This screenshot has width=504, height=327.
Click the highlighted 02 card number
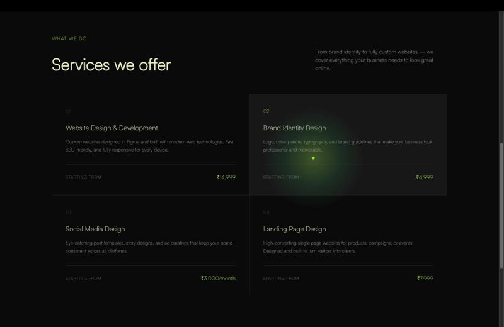[266, 111]
